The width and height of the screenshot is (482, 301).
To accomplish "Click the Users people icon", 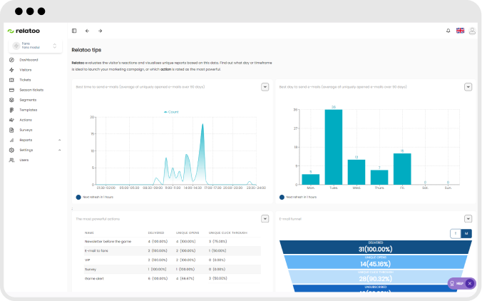I will (x=11, y=160).
